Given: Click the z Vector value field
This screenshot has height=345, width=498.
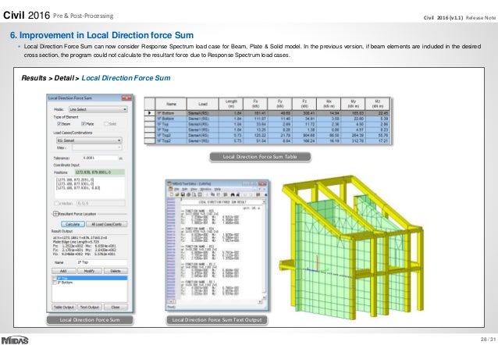Looking at the screenshot, I should tap(101, 203).
